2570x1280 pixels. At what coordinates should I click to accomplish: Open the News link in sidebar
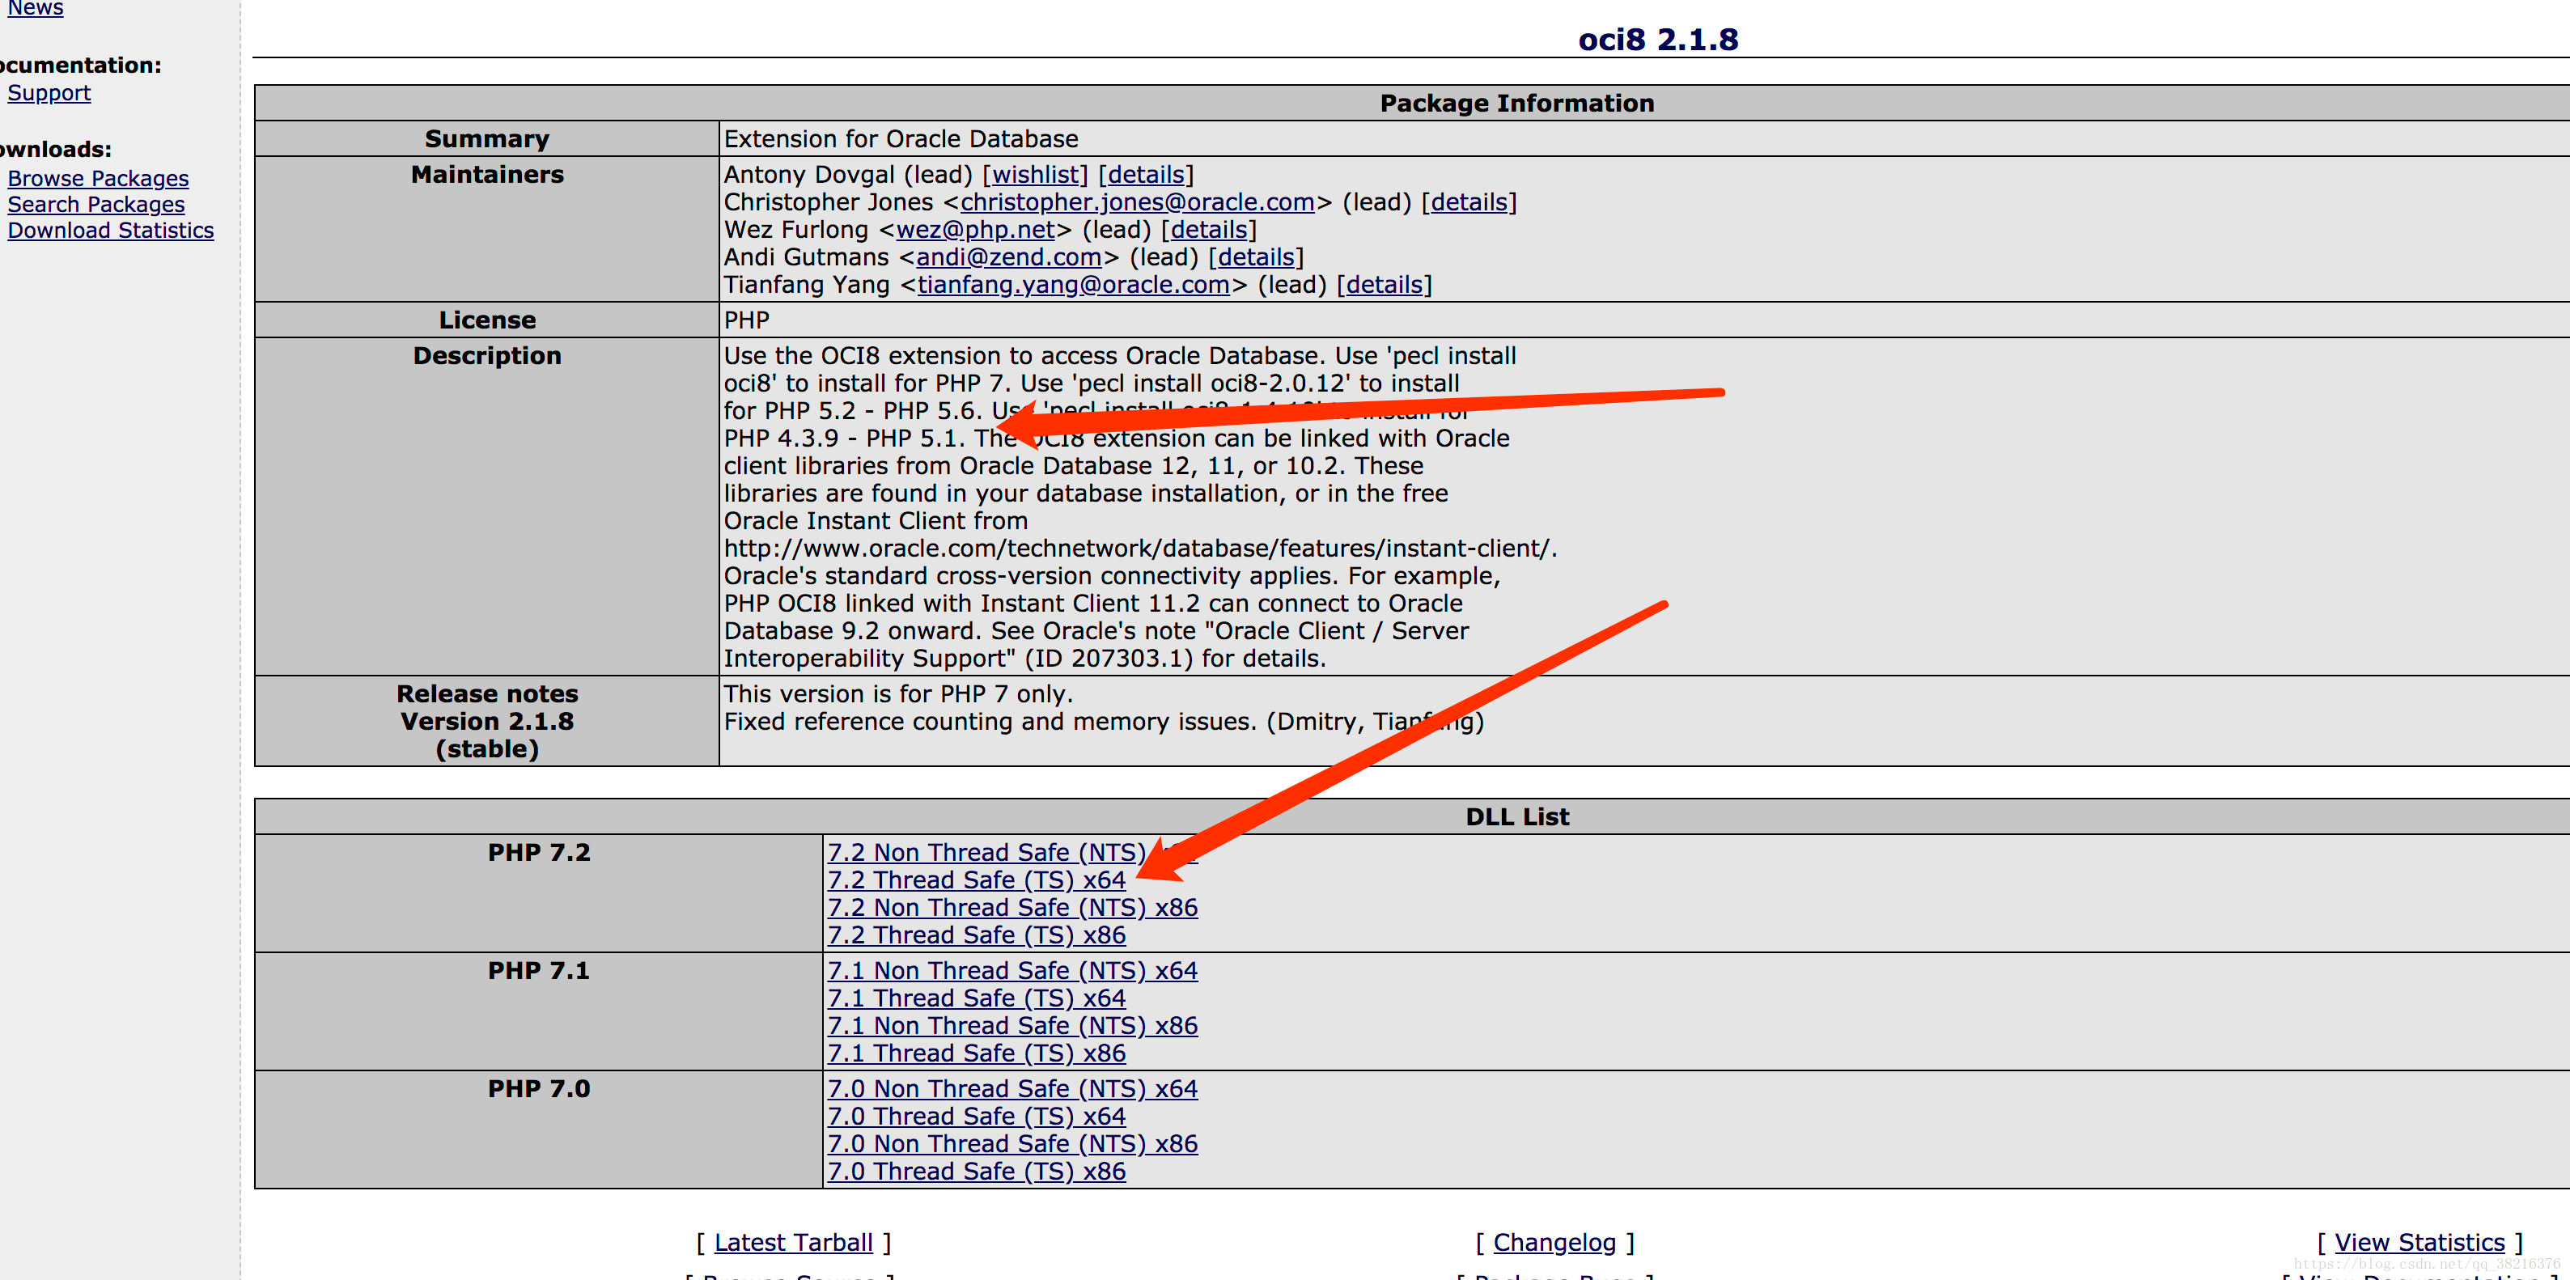click(35, 8)
